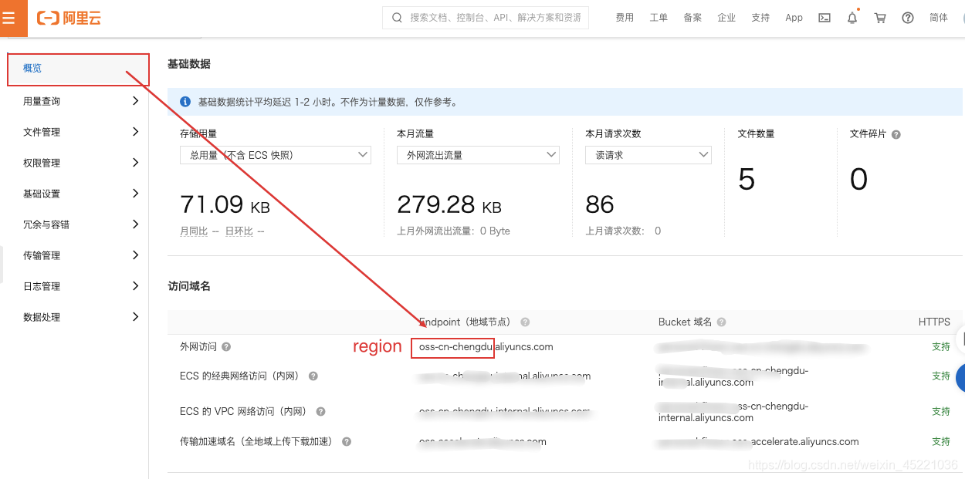The width and height of the screenshot is (965, 479).
Task: Click 支持 in the 传输加速域名 row
Action: (x=941, y=442)
